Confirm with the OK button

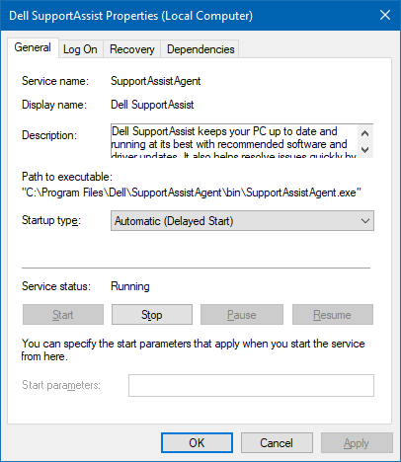tap(197, 443)
